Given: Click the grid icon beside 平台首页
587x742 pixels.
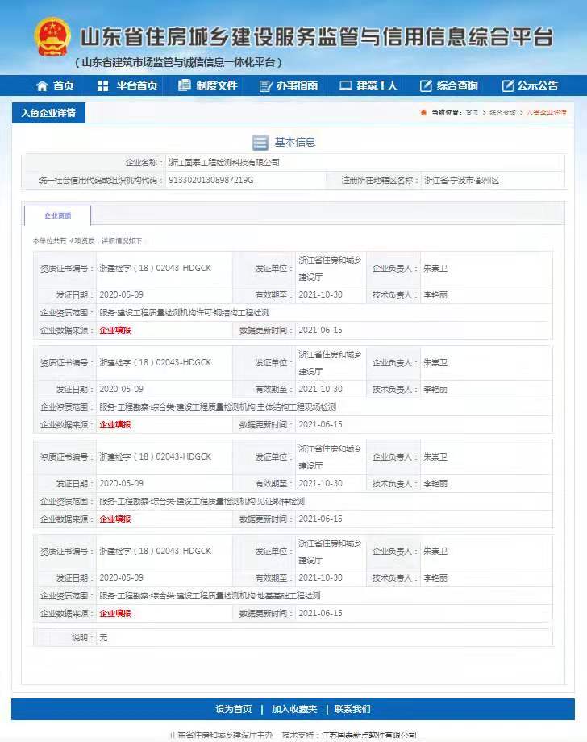Looking at the screenshot, I should (102, 85).
